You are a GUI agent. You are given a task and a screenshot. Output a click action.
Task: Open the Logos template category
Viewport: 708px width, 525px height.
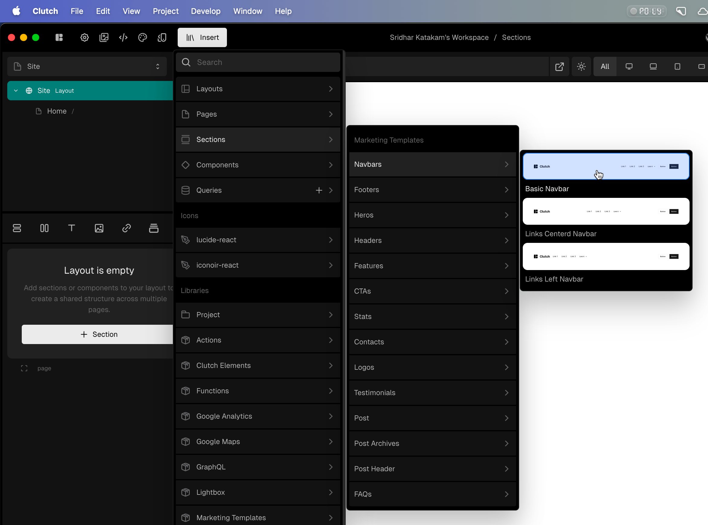point(432,367)
